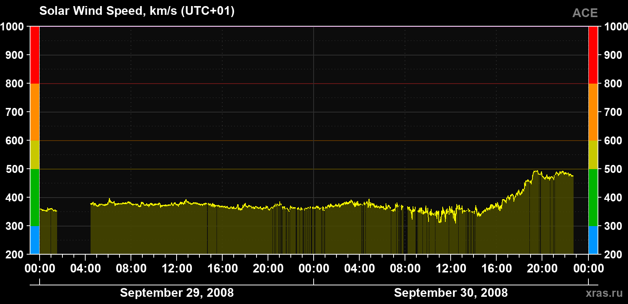This screenshot has height=304, width=628.
Task: Click the 500 label on right axis
Action: (613, 169)
